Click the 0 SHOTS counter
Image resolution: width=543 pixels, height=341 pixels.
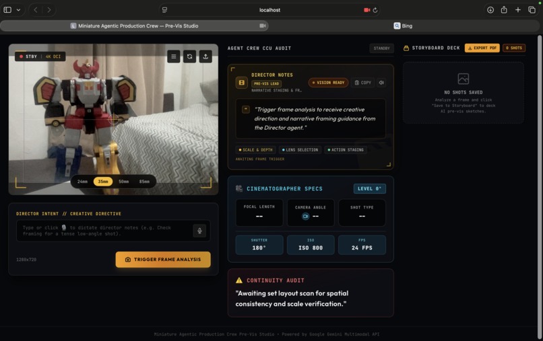514,48
